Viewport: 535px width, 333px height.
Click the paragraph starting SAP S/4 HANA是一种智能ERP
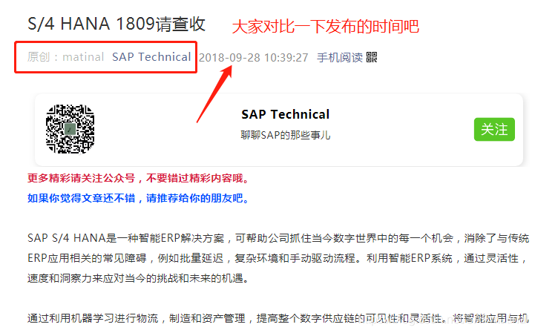pos(278,258)
